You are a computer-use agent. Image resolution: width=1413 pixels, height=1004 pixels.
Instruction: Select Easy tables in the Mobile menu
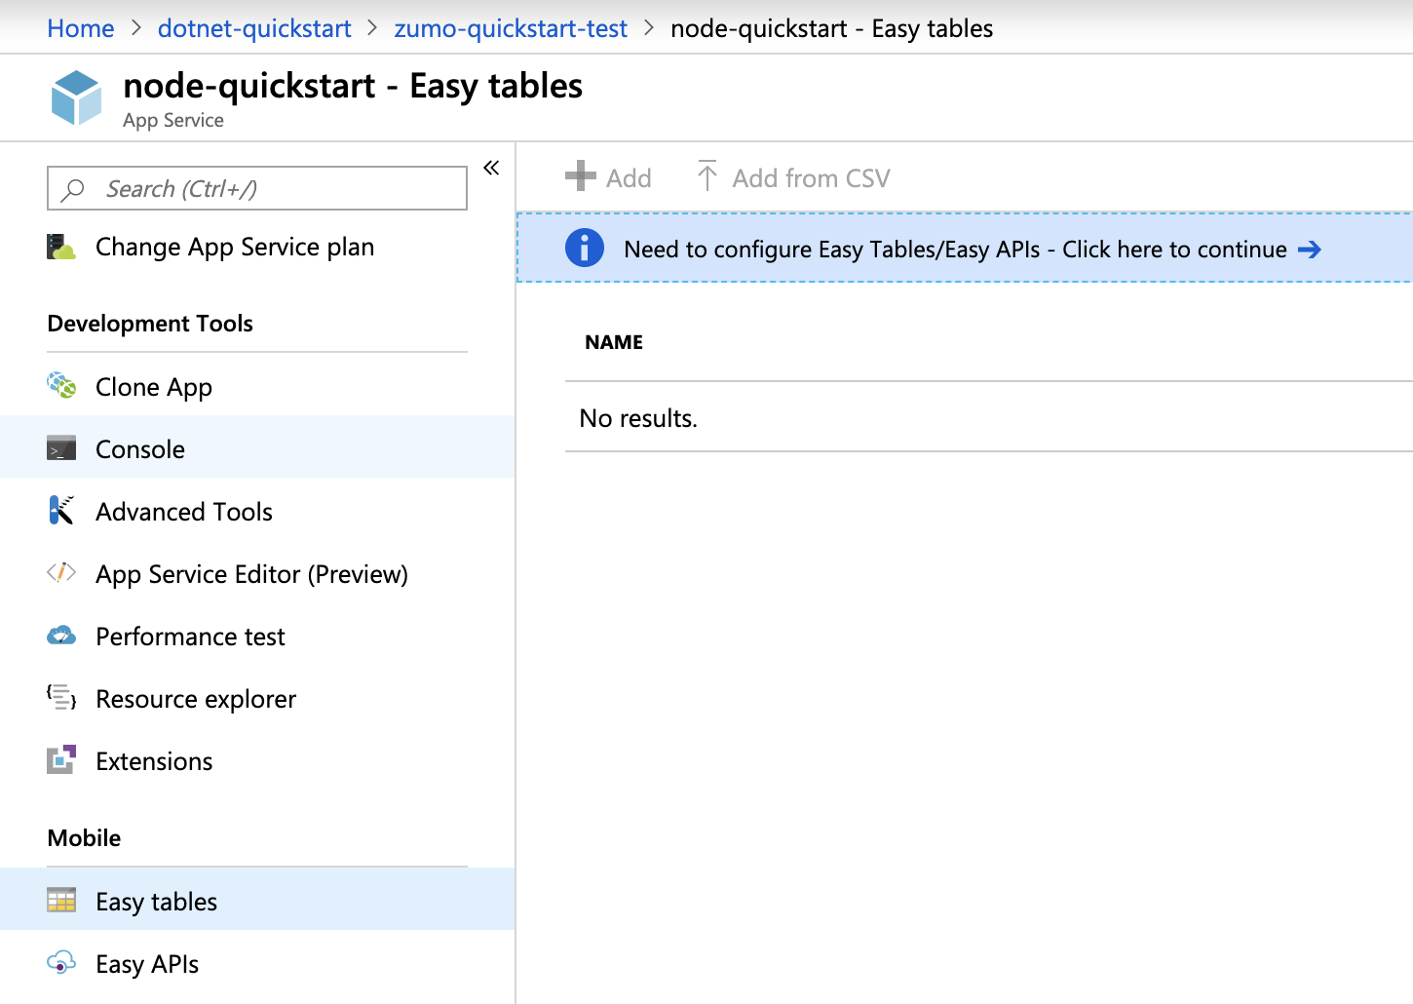pyautogui.click(x=156, y=901)
